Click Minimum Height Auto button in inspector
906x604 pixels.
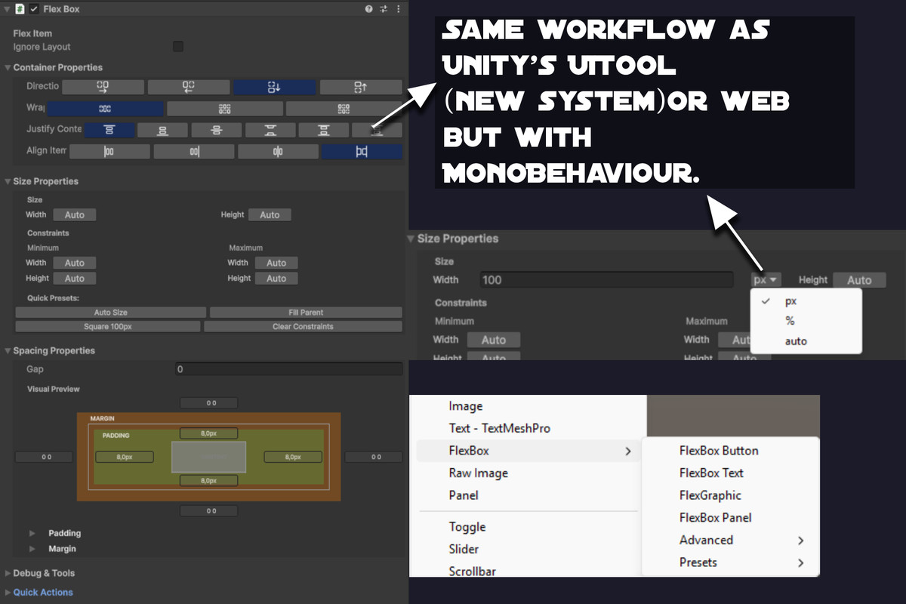click(x=75, y=279)
